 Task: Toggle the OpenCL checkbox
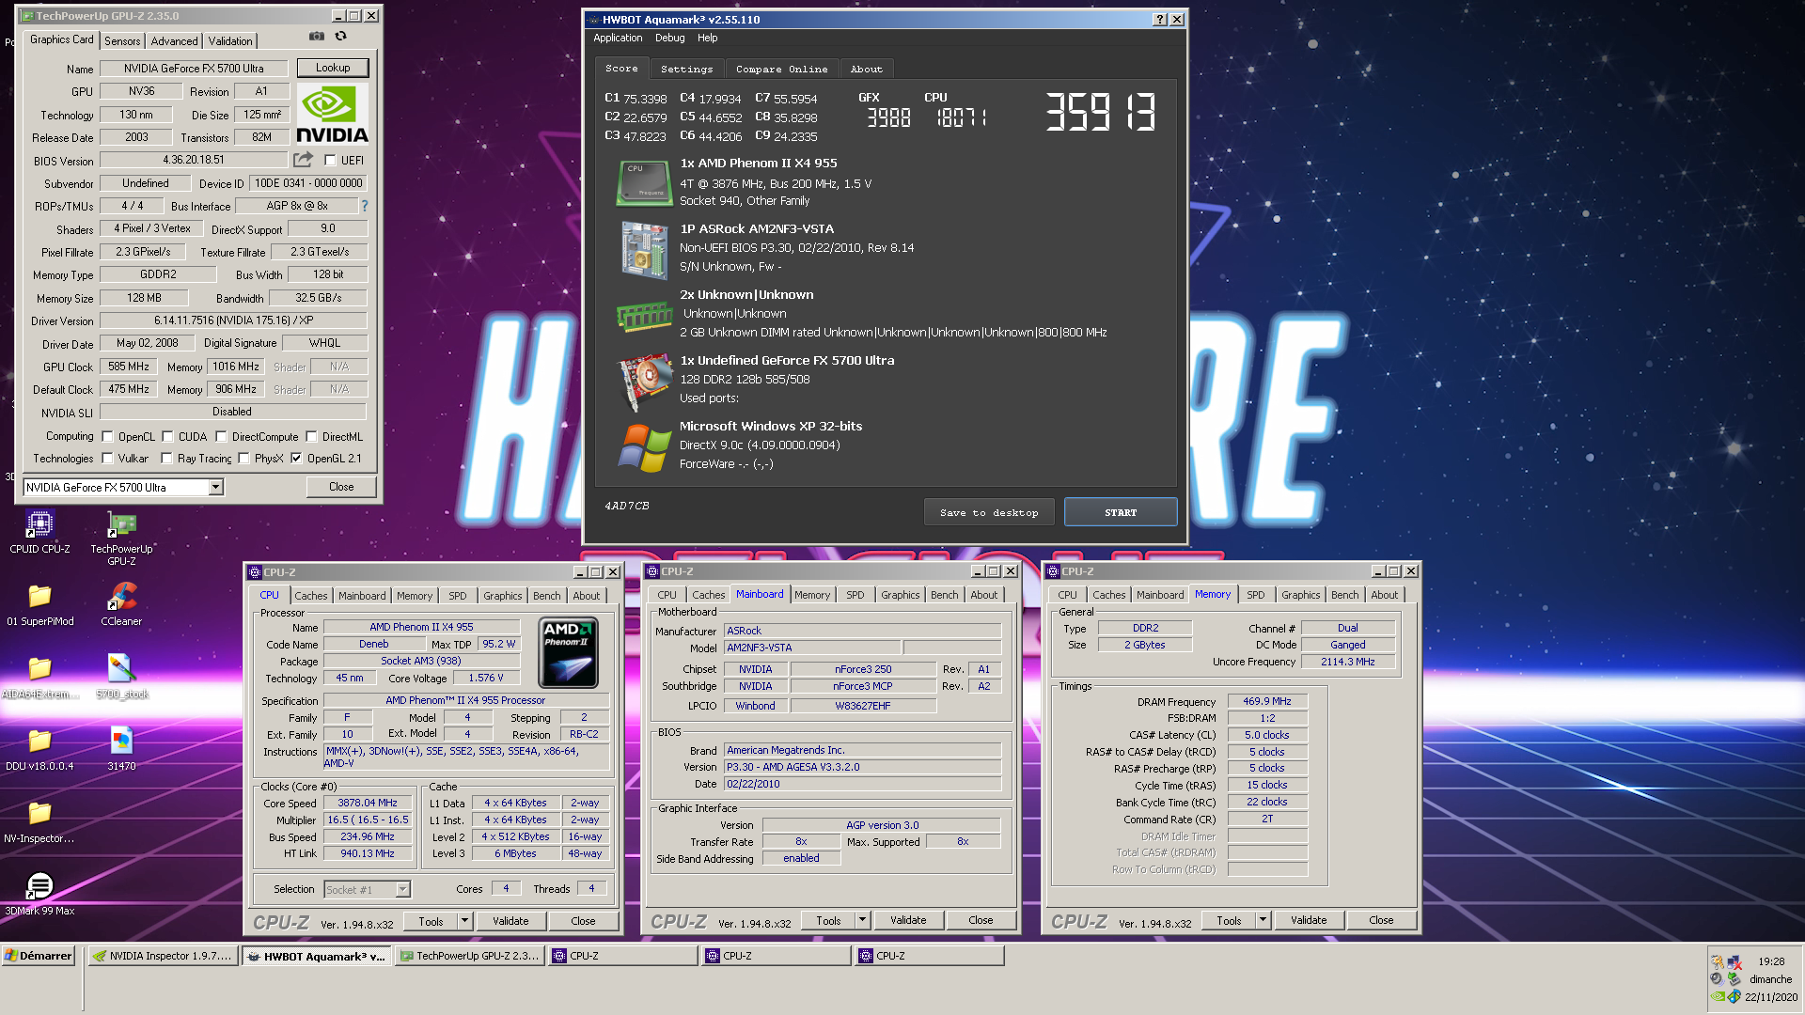(x=107, y=437)
